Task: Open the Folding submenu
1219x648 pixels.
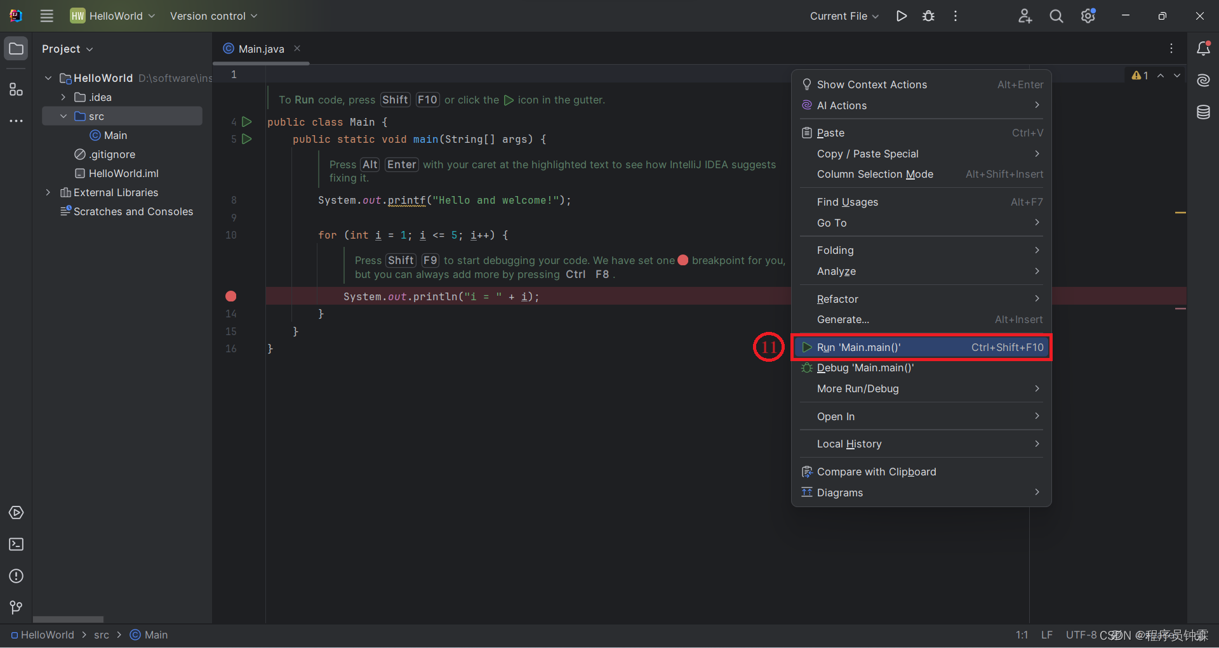Action: (921, 250)
